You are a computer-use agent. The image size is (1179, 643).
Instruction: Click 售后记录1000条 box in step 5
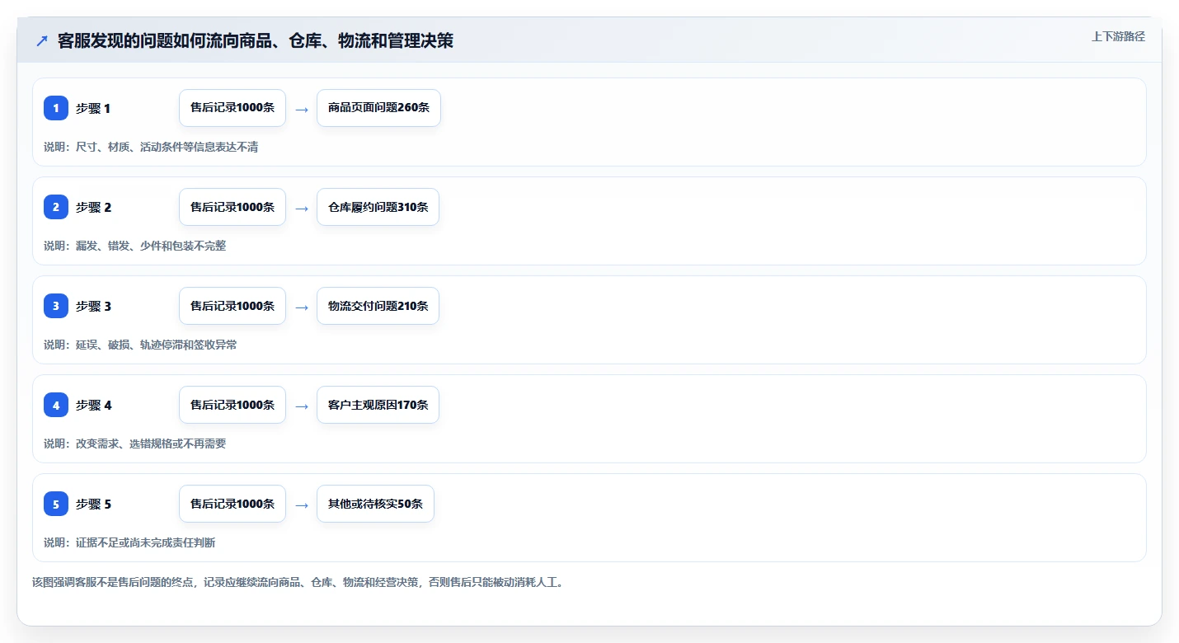(233, 504)
